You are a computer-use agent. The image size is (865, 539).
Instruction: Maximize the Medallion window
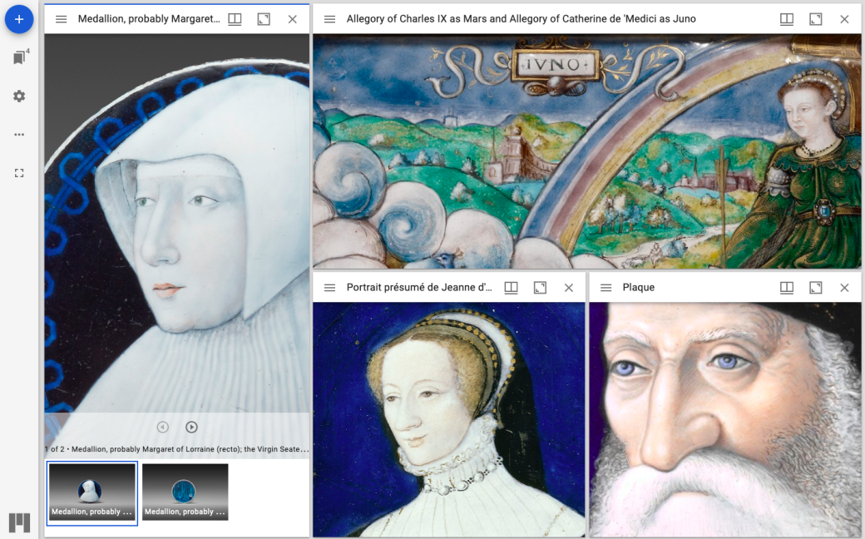[x=264, y=19]
